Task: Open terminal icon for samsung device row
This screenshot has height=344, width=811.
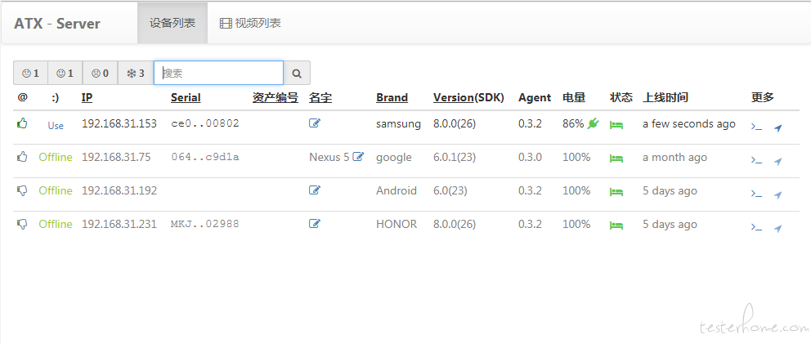Action: tap(756, 127)
